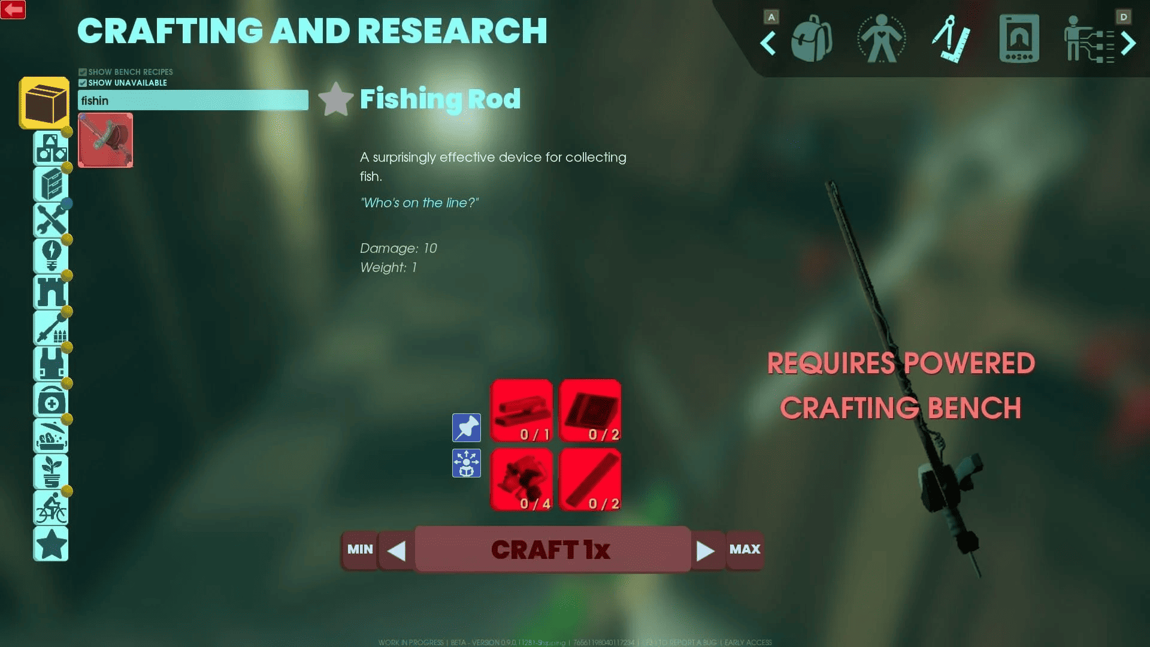Select the Backpack/Inventory icon

pyautogui.click(x=813, y=38)
